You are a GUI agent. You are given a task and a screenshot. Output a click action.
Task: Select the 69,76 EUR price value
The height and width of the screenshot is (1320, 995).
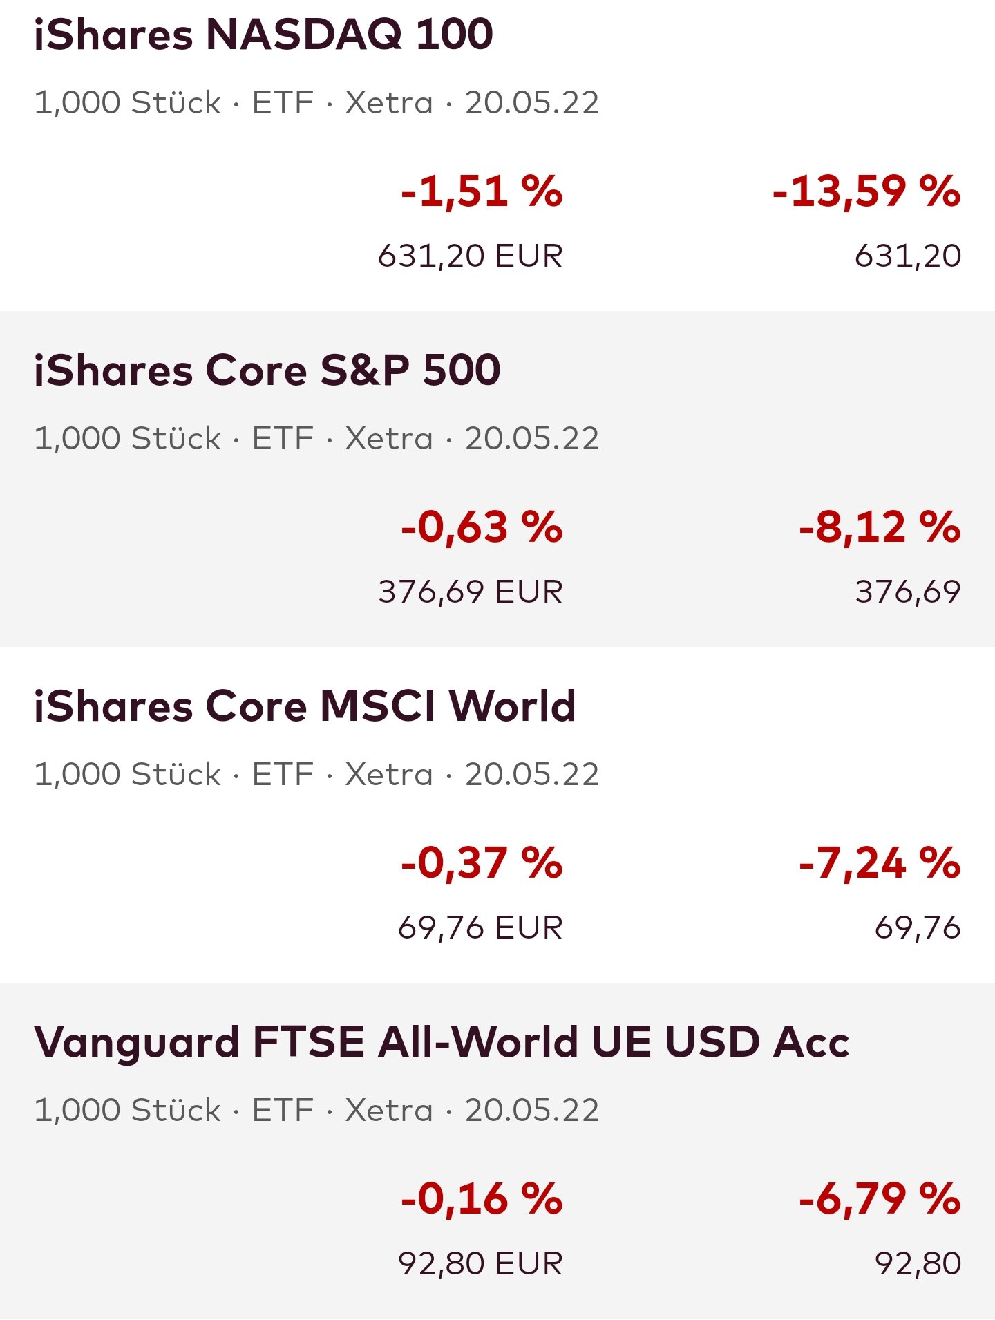click(x=480, y=928)
